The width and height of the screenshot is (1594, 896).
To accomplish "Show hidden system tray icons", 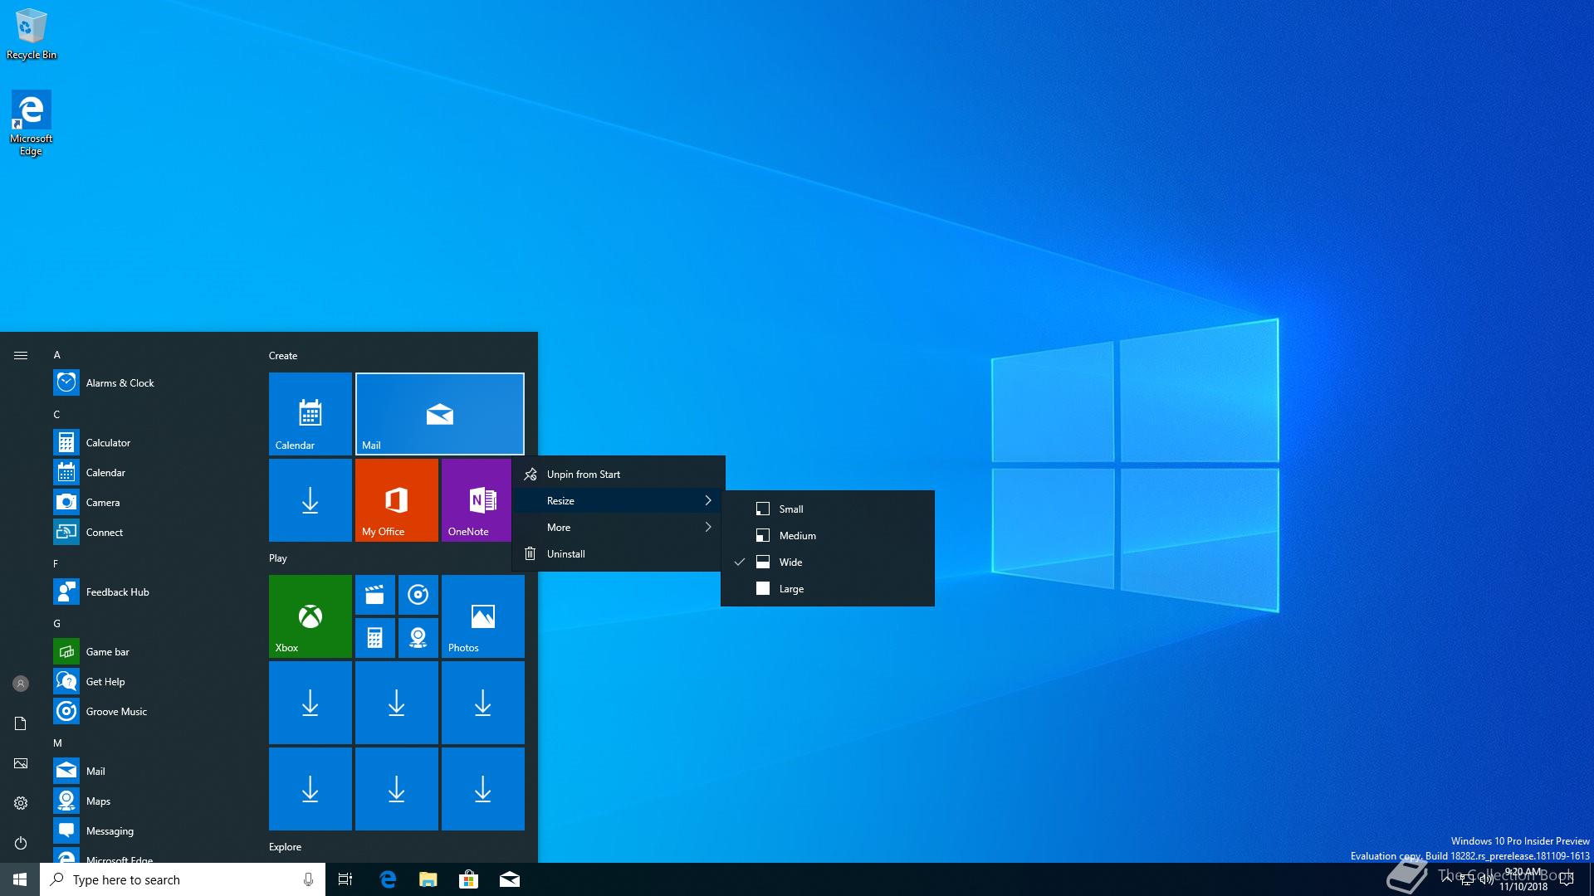I will [x=1448, y=879].
